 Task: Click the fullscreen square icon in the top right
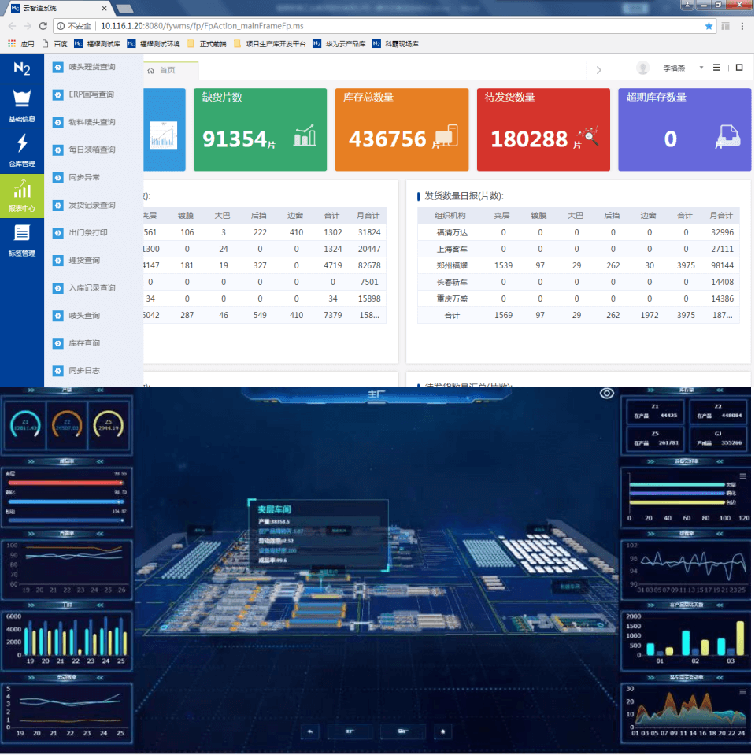[739, 68]
